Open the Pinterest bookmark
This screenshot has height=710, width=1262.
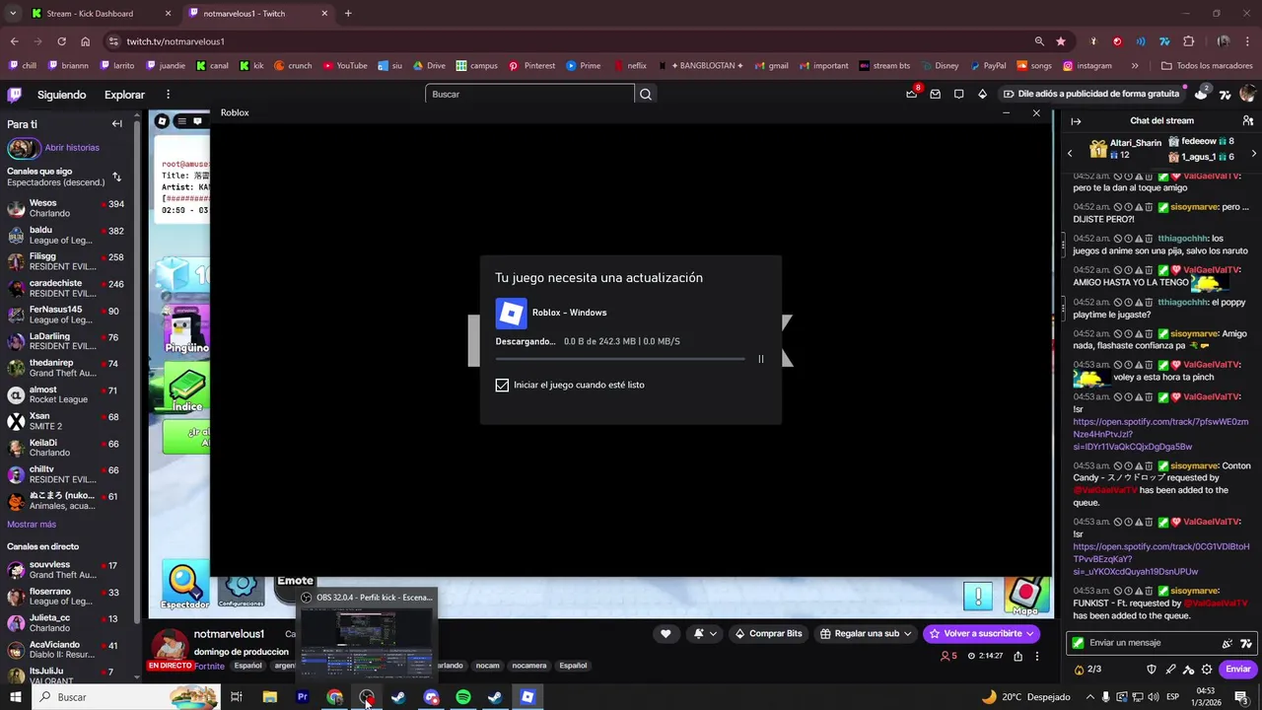point(531,66)
